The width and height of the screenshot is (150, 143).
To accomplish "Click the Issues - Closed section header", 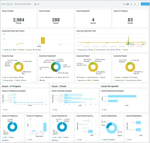I will (59, 86).
